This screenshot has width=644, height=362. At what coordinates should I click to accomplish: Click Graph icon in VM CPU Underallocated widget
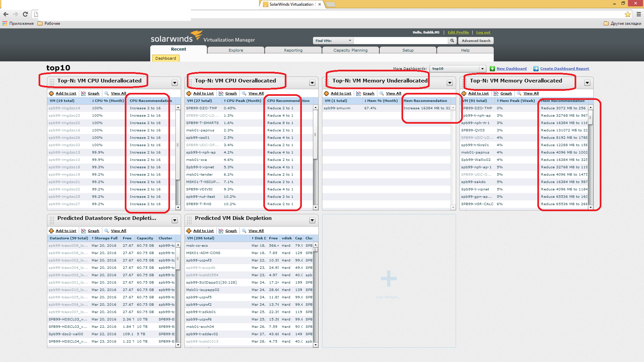pyautogui.click(x=84, y=94)
